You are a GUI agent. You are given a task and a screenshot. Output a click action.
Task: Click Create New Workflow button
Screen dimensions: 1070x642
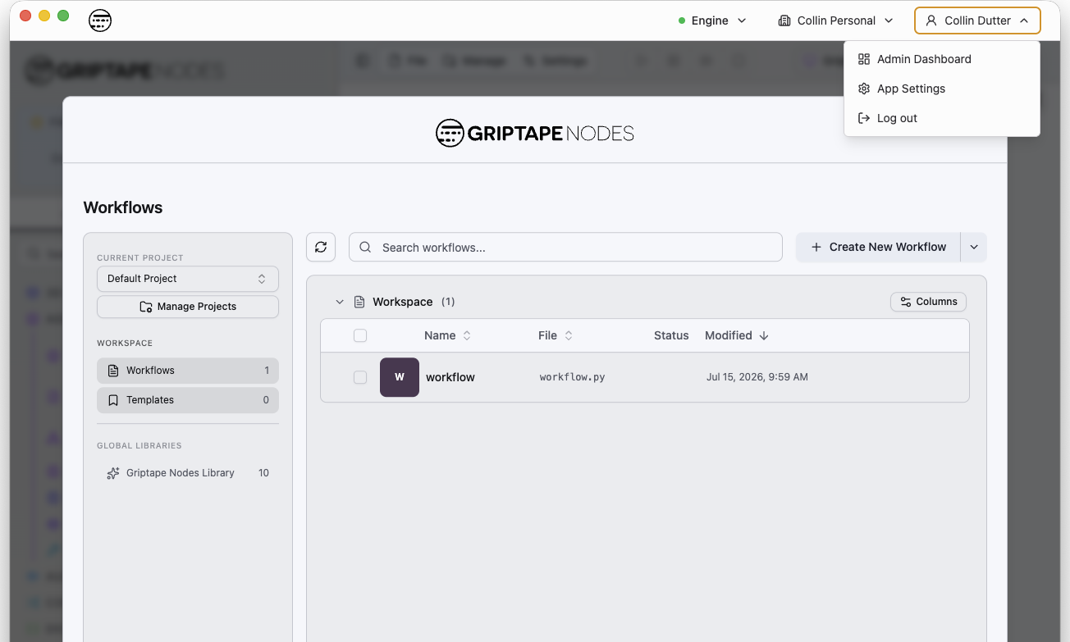(878, 247)
